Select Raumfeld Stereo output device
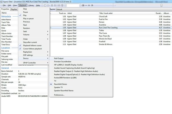 point(61,84)
